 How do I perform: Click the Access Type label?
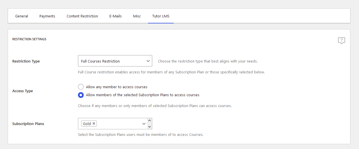click(x=23, y=91)
